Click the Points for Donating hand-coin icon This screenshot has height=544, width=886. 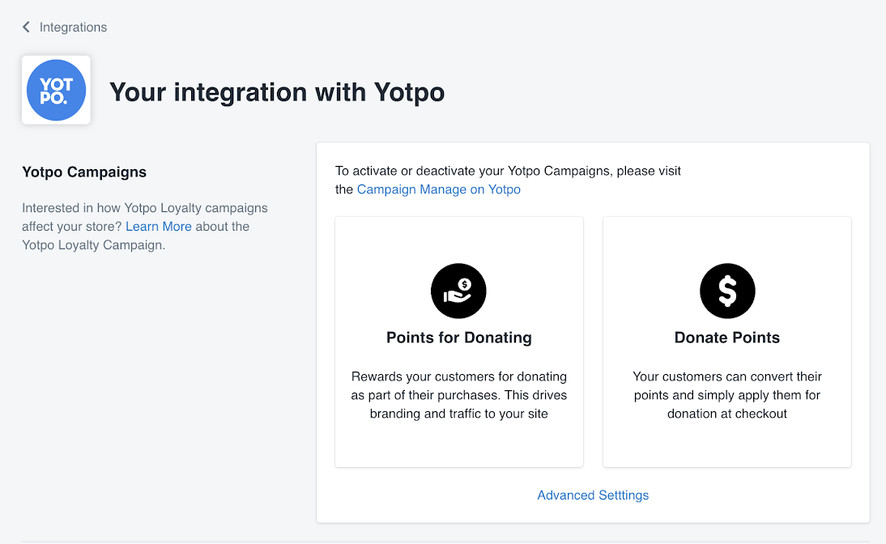click(x=458, y=291)
